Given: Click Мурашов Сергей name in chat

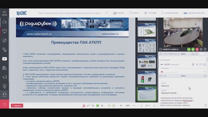Looking at the screenshot, I should (x=169, y=93).
